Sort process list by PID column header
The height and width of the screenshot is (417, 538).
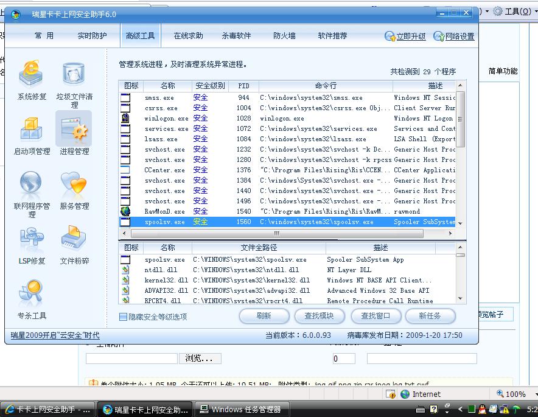(243, 86)
